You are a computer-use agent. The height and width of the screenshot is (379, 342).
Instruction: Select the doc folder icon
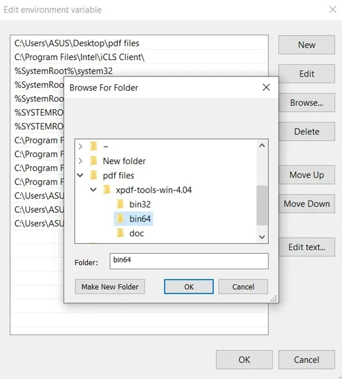[x=120, y=233]
